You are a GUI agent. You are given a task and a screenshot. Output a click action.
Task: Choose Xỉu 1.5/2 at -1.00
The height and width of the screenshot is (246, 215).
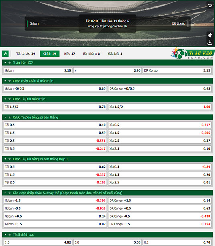tap(160, 107)
